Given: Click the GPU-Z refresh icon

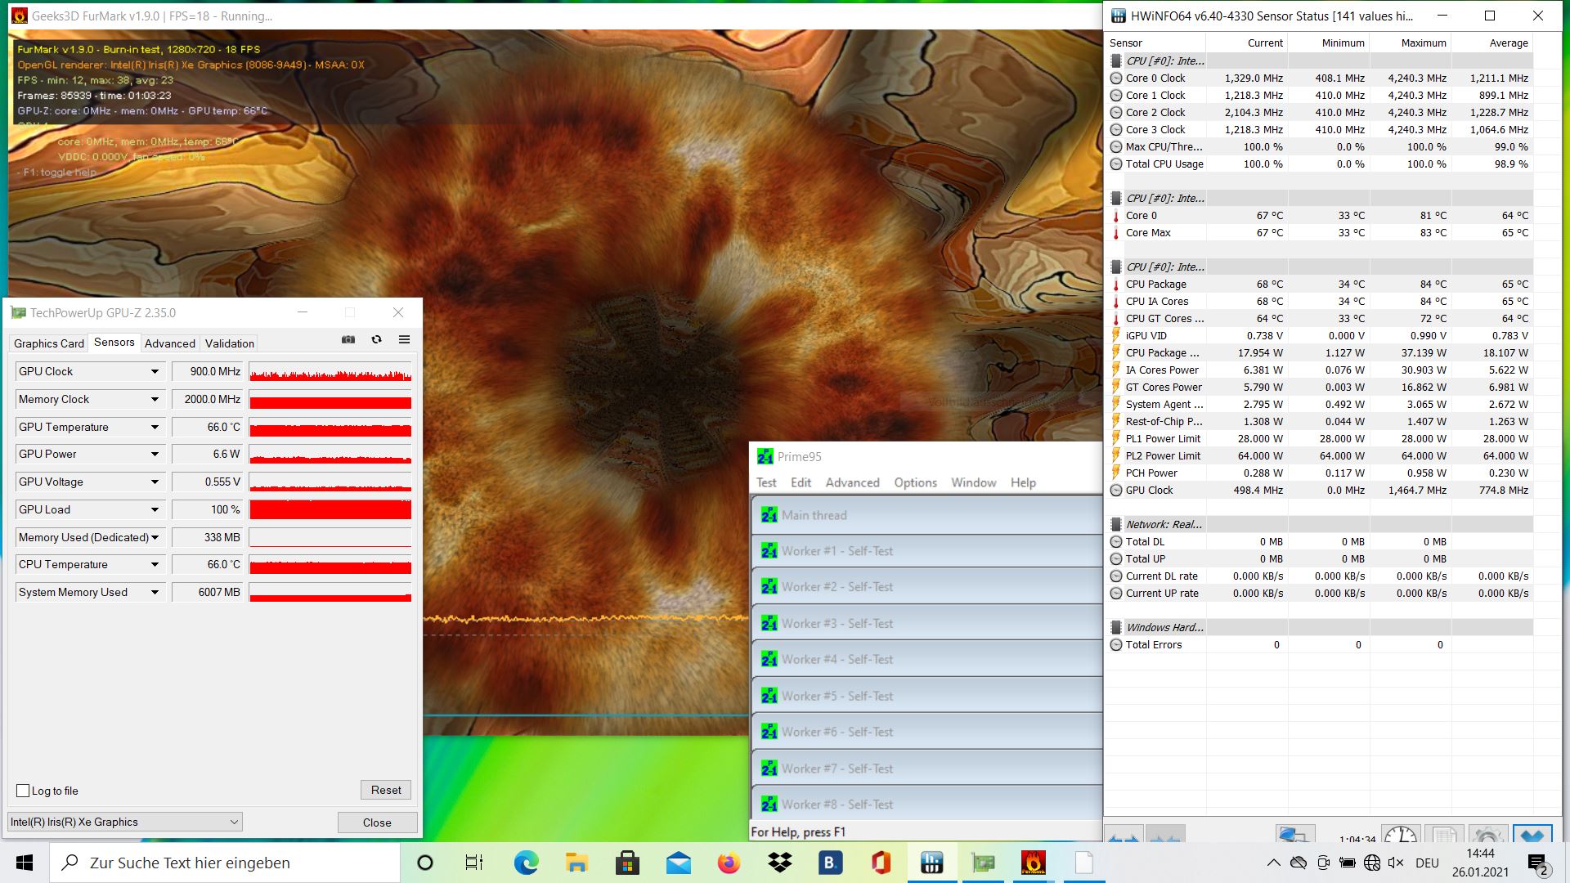Looking at the screenshot, I should click(x=376, y=340).
